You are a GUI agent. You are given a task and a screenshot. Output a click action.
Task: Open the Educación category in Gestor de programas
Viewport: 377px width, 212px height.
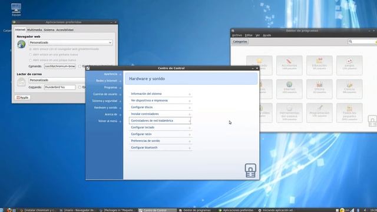(x=319, y=65)
